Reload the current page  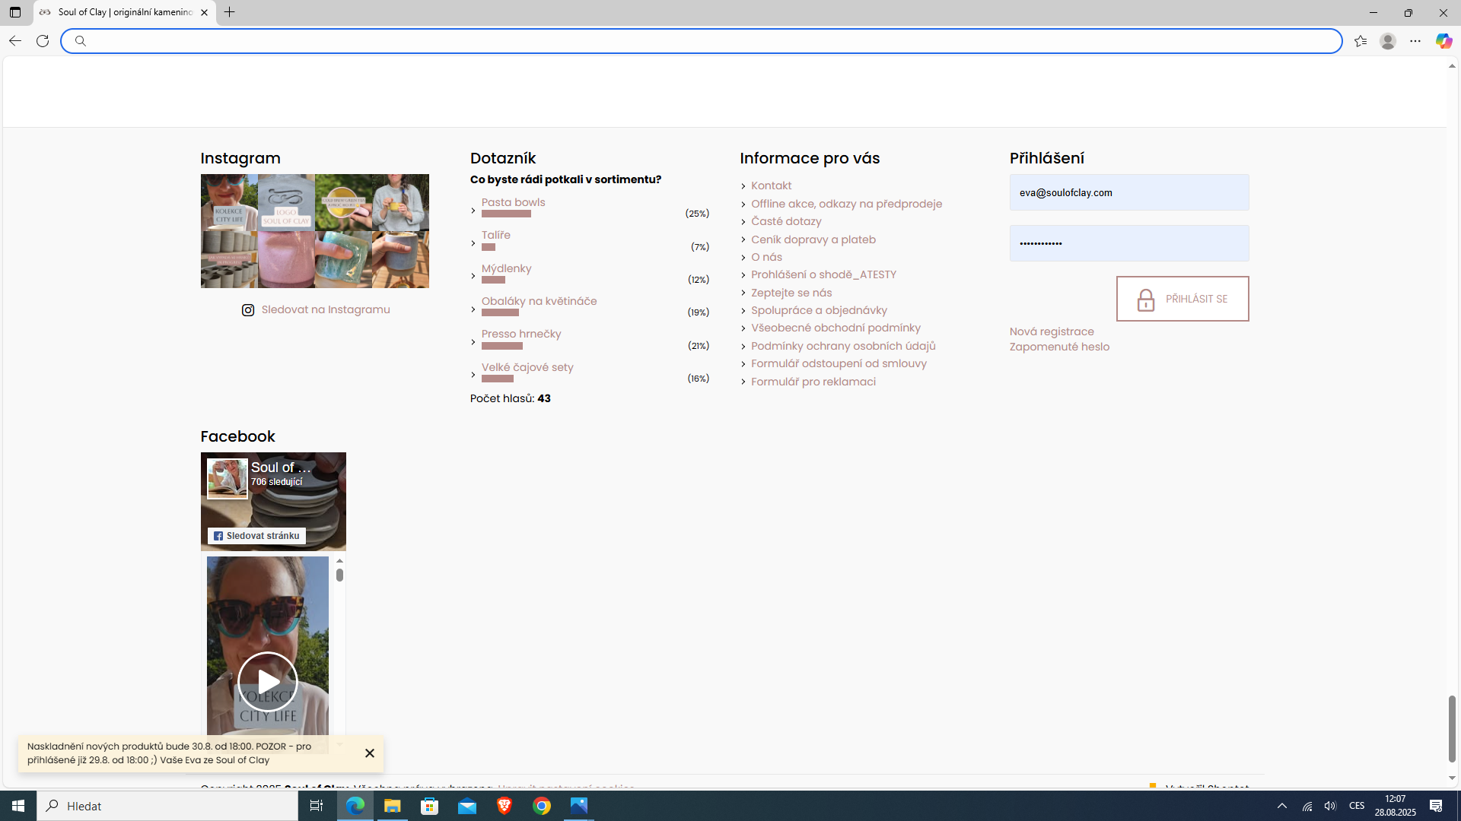(43, 41)
